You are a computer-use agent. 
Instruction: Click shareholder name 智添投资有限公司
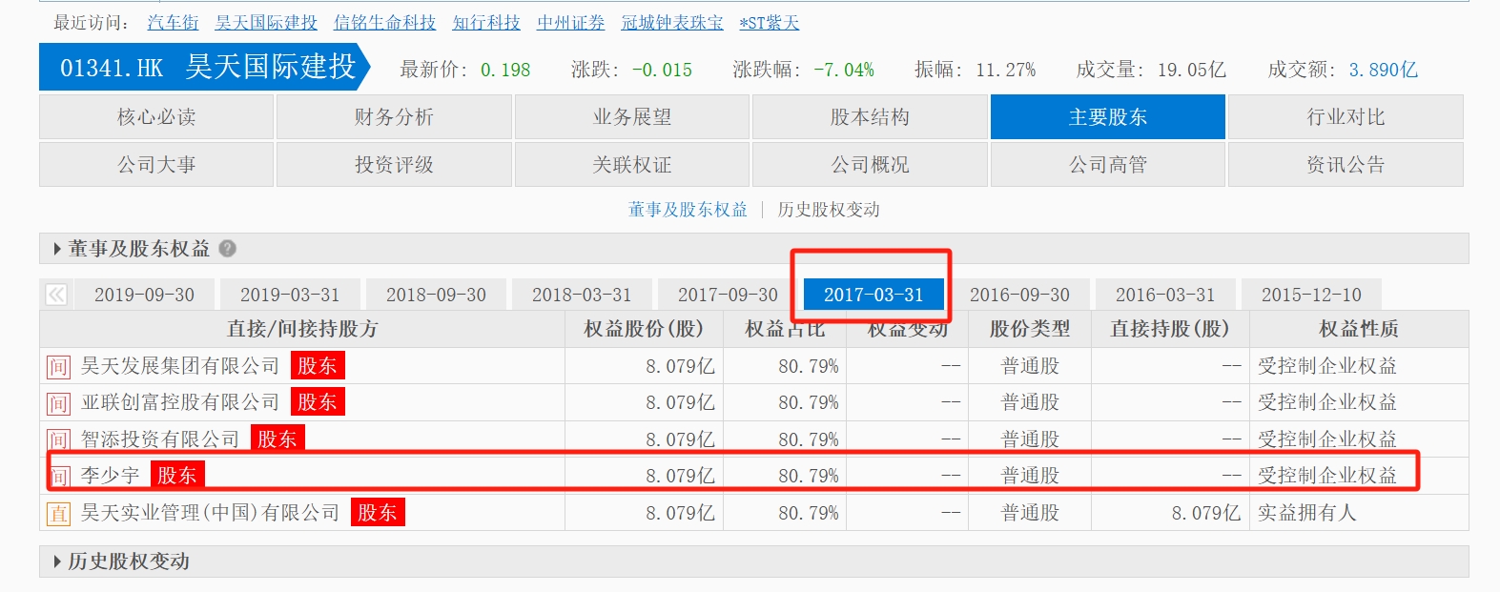(160, 439)
